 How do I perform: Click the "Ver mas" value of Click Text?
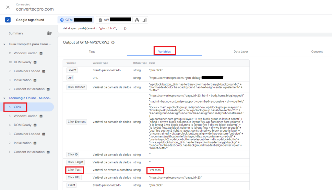click(x=155, y=170)
